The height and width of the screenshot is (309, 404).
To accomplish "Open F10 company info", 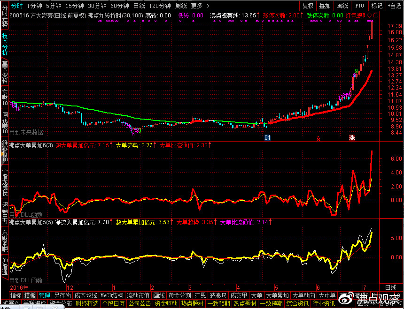I will (360, 6).
